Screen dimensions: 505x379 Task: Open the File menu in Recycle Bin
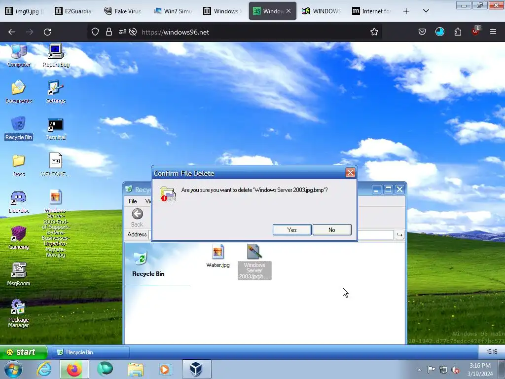click(133, 201)
